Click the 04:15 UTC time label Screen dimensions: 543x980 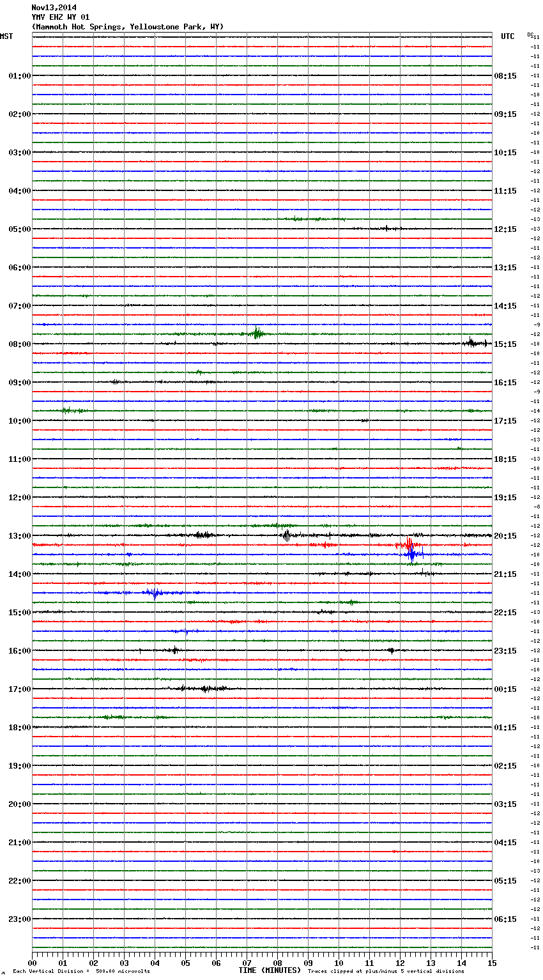pos(505,843)
